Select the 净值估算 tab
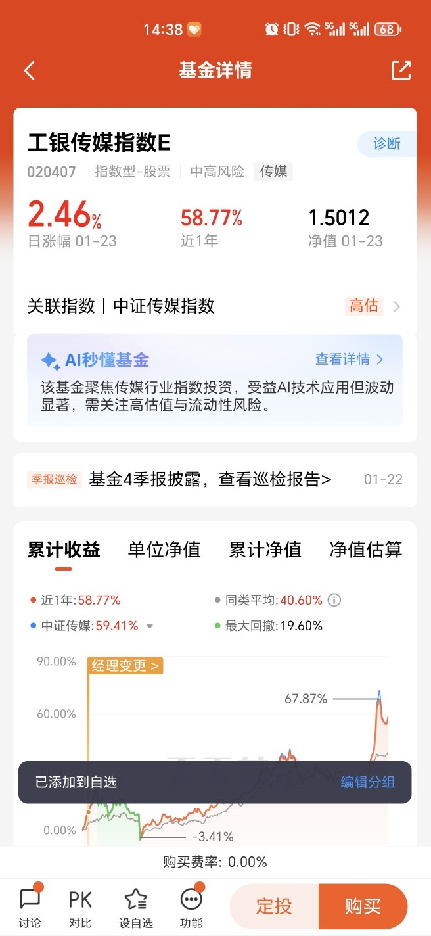The image size is (431, 936). click(x=365, y=550)
